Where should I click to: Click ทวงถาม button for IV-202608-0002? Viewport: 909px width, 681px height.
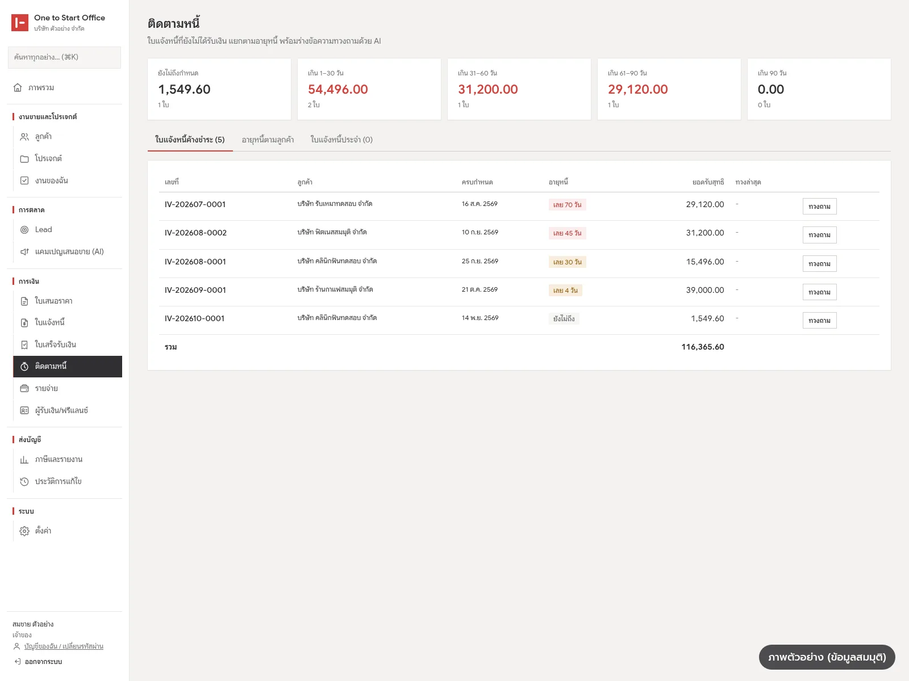coord(819,235)
